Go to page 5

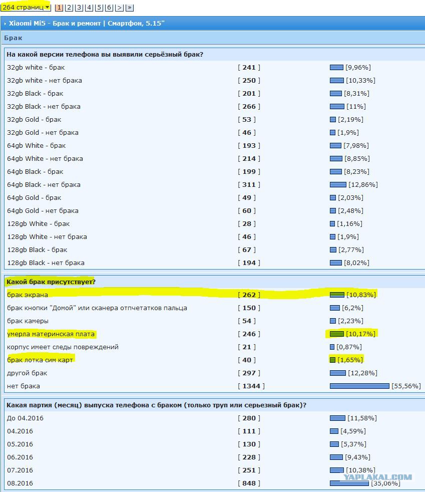[99, 8]
